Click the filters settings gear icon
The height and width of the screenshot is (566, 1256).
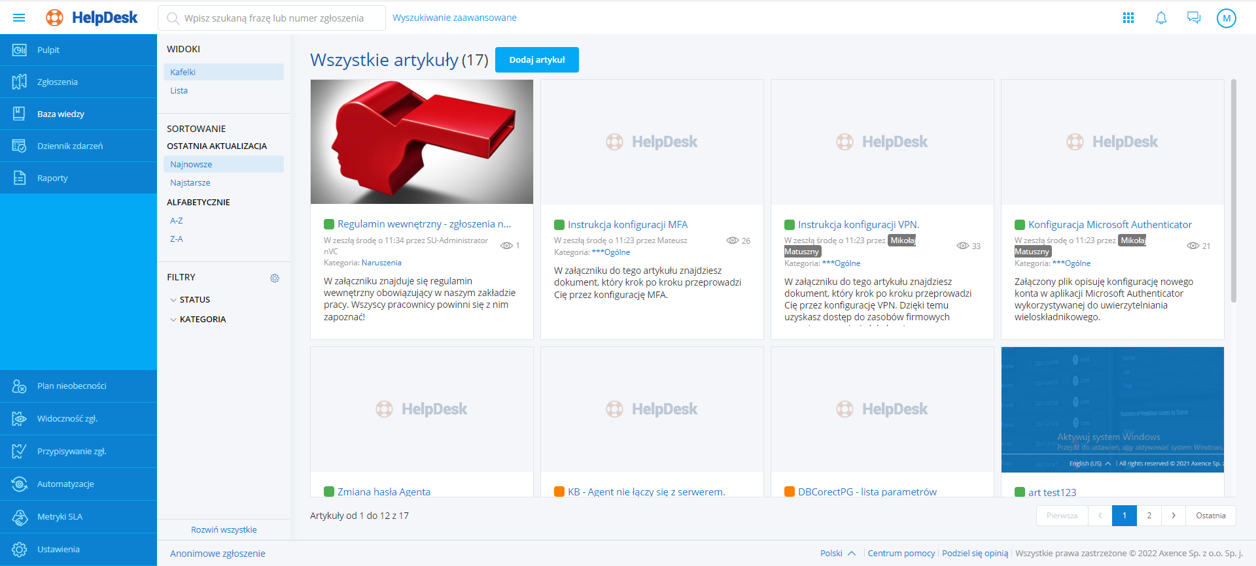[x=275, y=278]
